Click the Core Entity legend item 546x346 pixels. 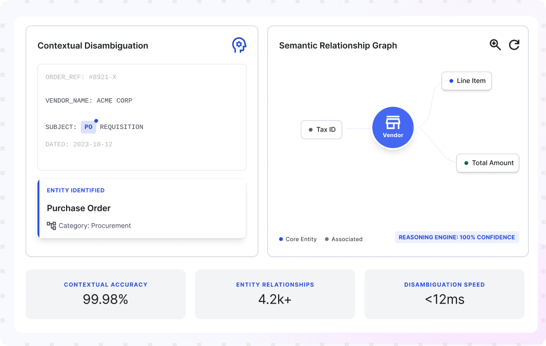pyautogui.click(x=298, y=239)
